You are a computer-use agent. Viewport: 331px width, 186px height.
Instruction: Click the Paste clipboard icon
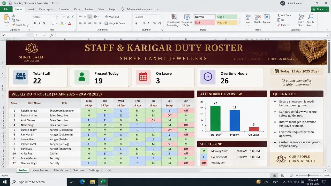pyautogui.click(x=7, y=17)
